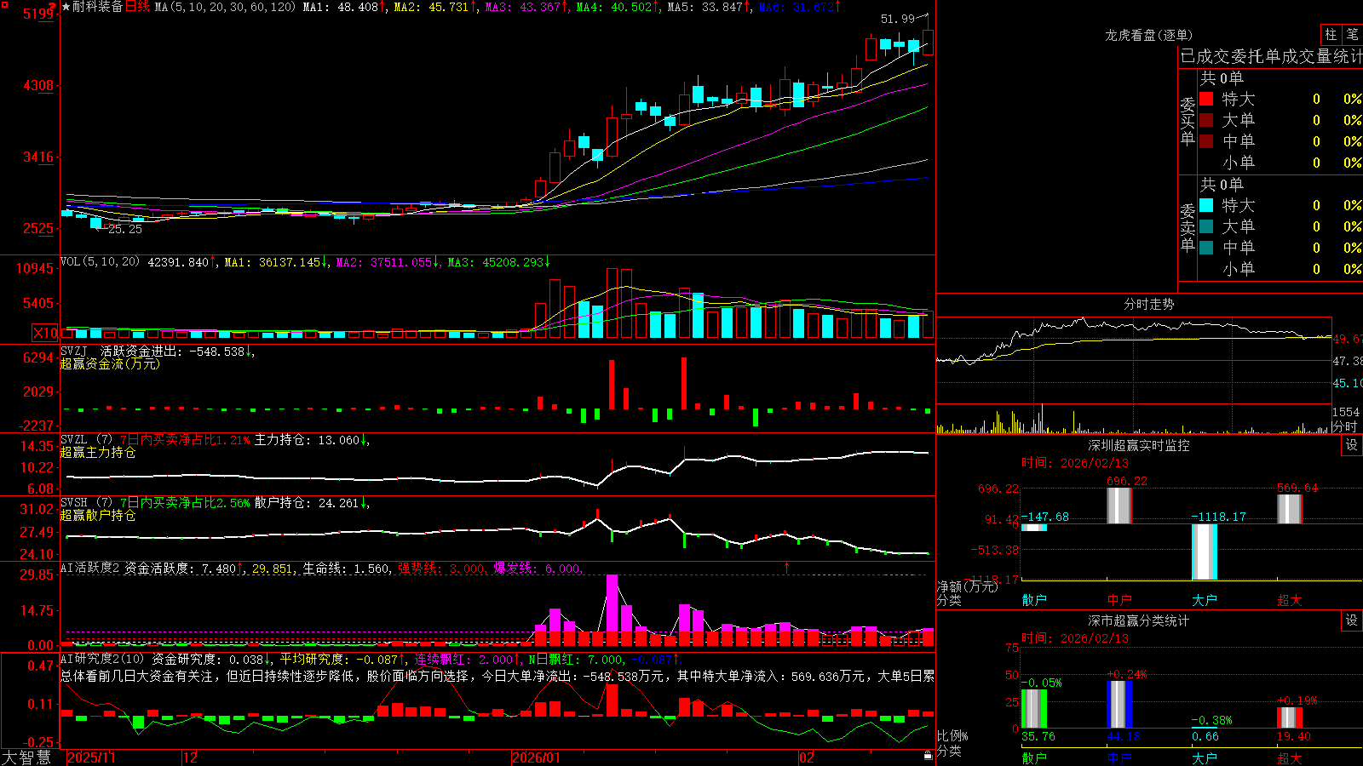Click the teal 大单 sell-order swatch
Image resolution: width=1363 pixels, height=766 pixels.
(x=1206, y=226)
